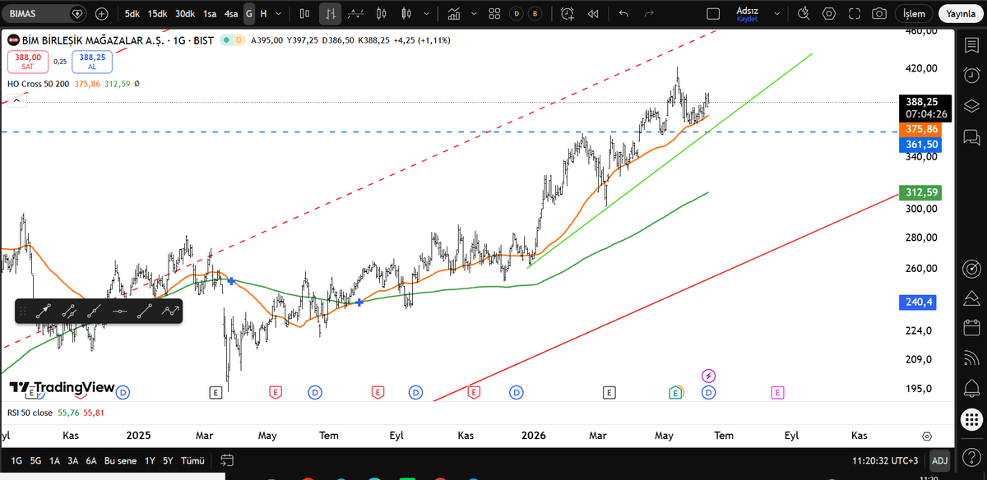Start bar replay with rewind icon
This screenshot has height=480, width=987.
pyautogui.click(x=593, y=14)
